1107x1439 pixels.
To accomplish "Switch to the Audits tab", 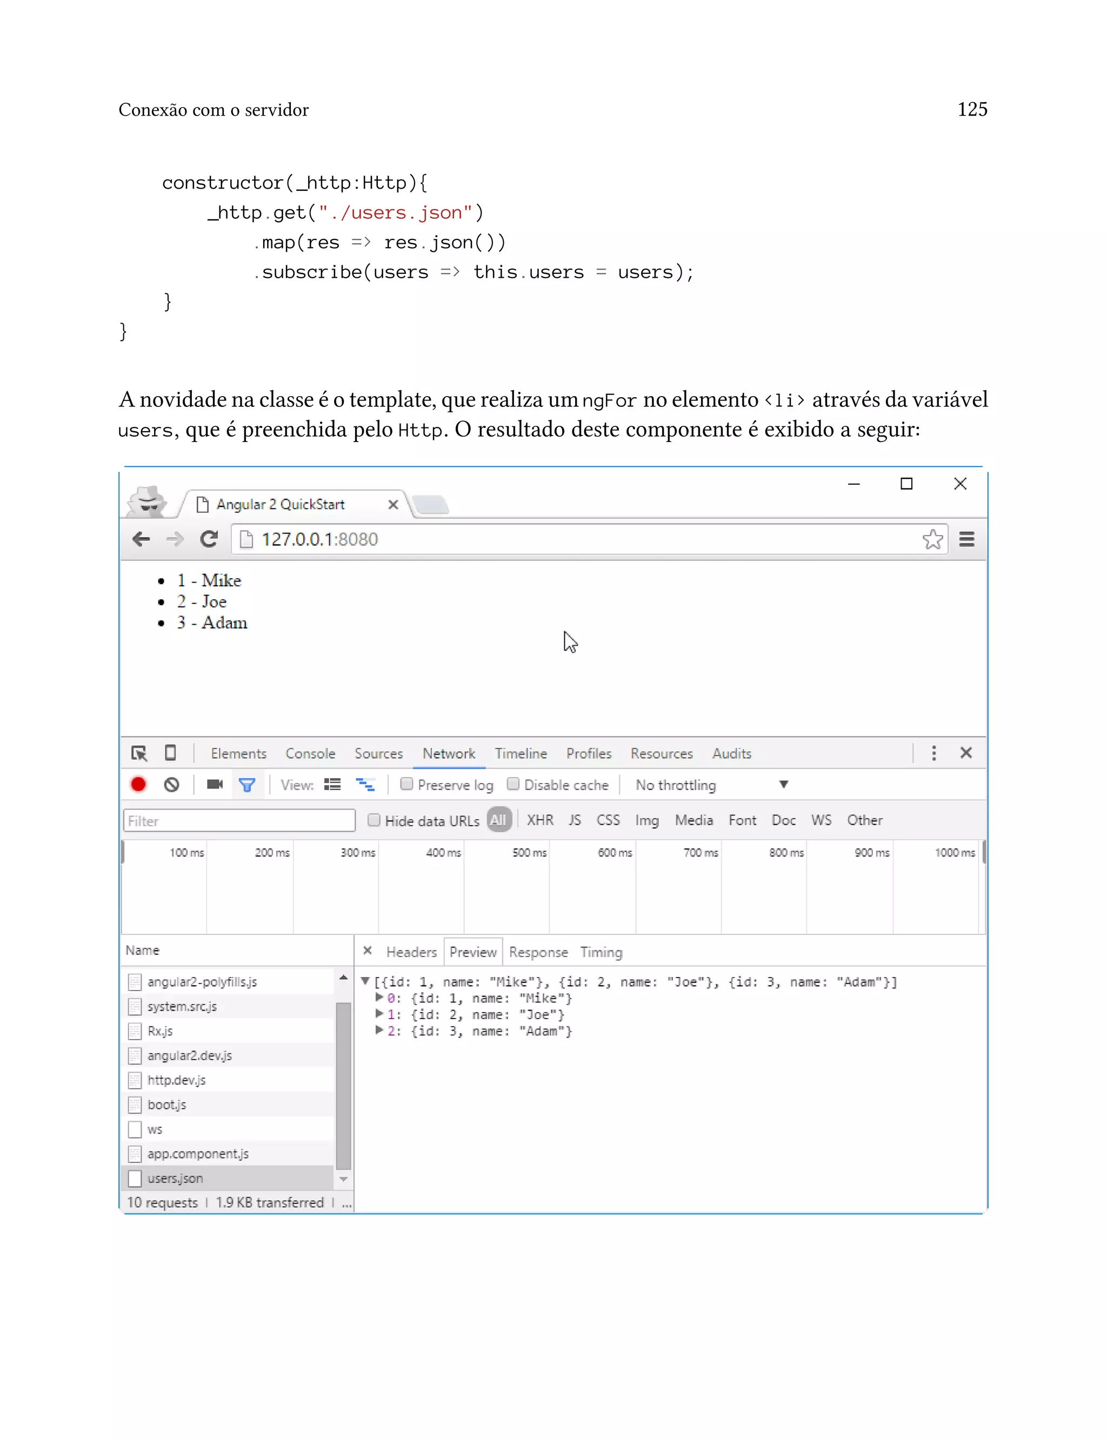I will click(731, 753).
